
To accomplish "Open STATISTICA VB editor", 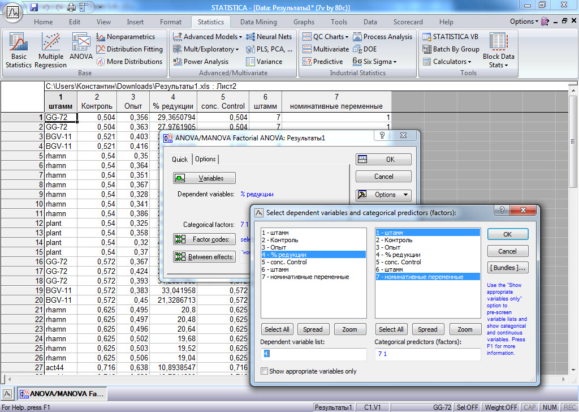I will (451, 37).
